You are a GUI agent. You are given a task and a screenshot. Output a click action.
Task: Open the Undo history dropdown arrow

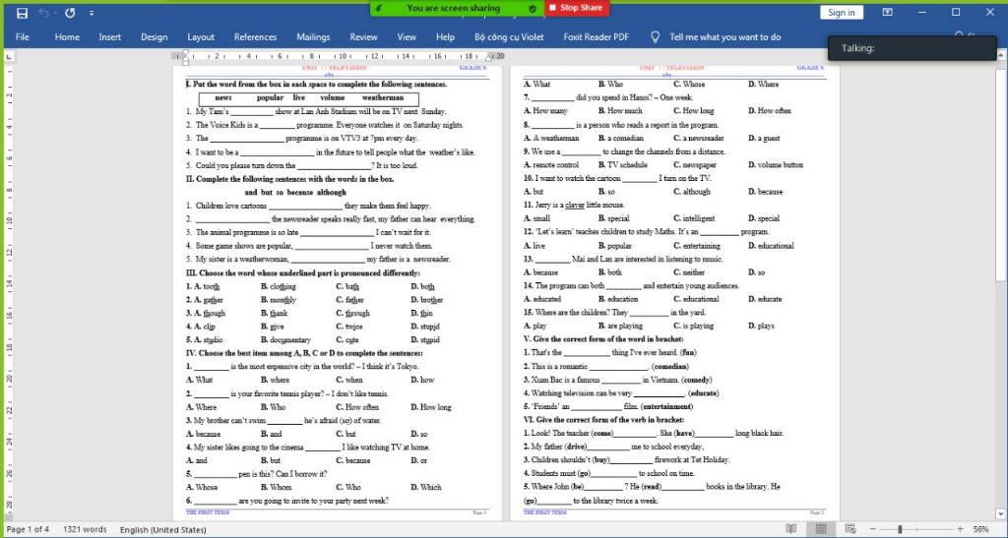click(x=54, y=13)
